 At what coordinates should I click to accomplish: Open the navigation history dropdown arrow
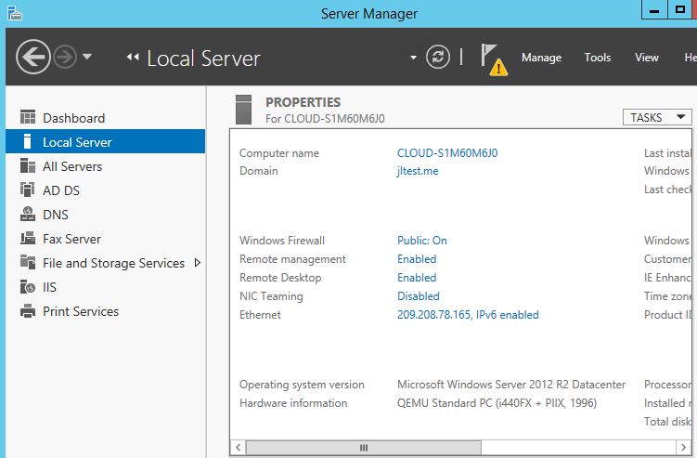point(87,57)
